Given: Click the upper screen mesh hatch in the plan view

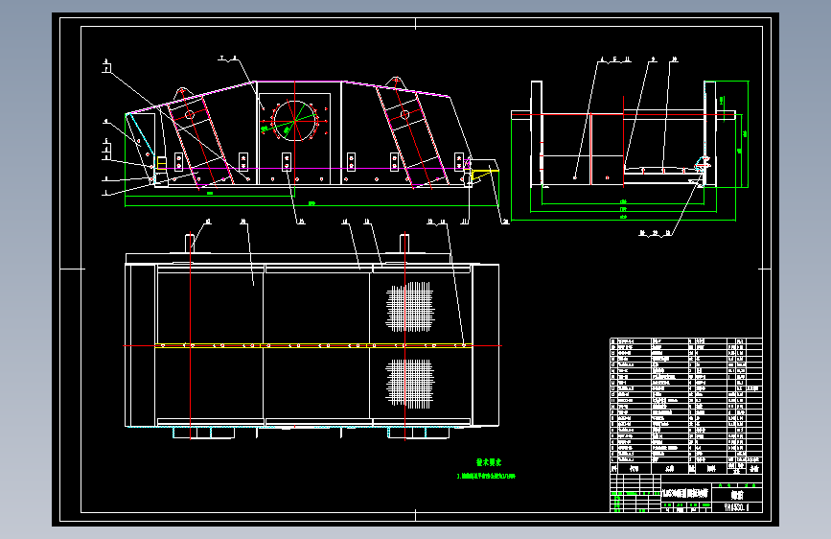Looking at the screenshot, I should [x=410, y=307].
